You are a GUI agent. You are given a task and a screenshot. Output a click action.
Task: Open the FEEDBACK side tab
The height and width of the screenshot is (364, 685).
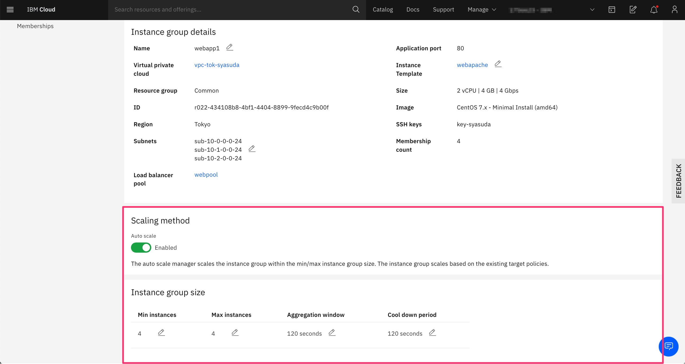coord(678,181)
